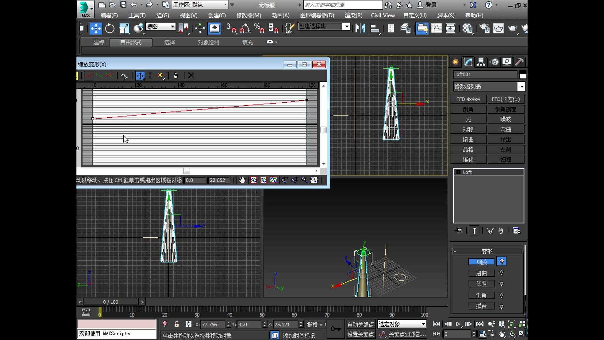Click the Select and Scale tool
The width and height of the screenshot is (604, 340).
click(124, 29)
